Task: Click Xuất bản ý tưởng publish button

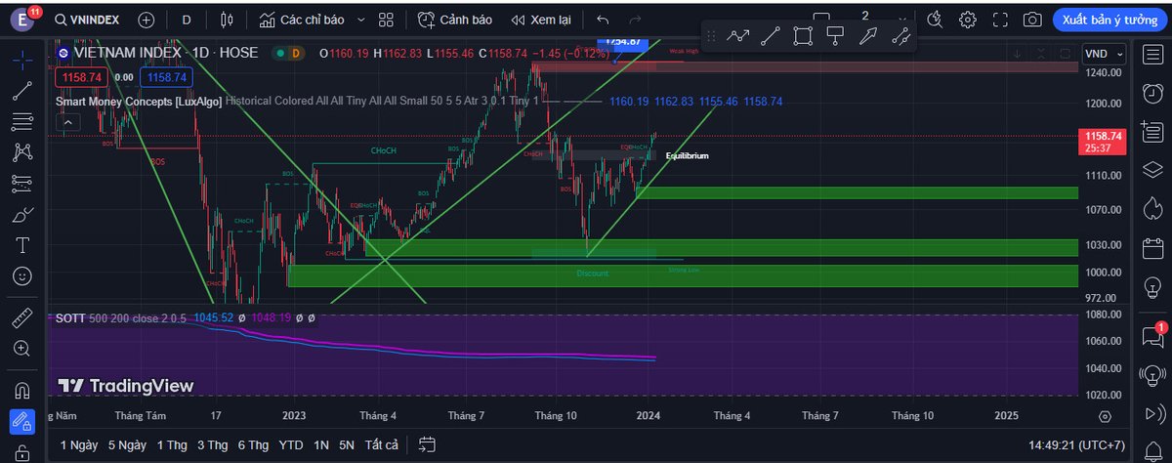Action: [1109, 20]
